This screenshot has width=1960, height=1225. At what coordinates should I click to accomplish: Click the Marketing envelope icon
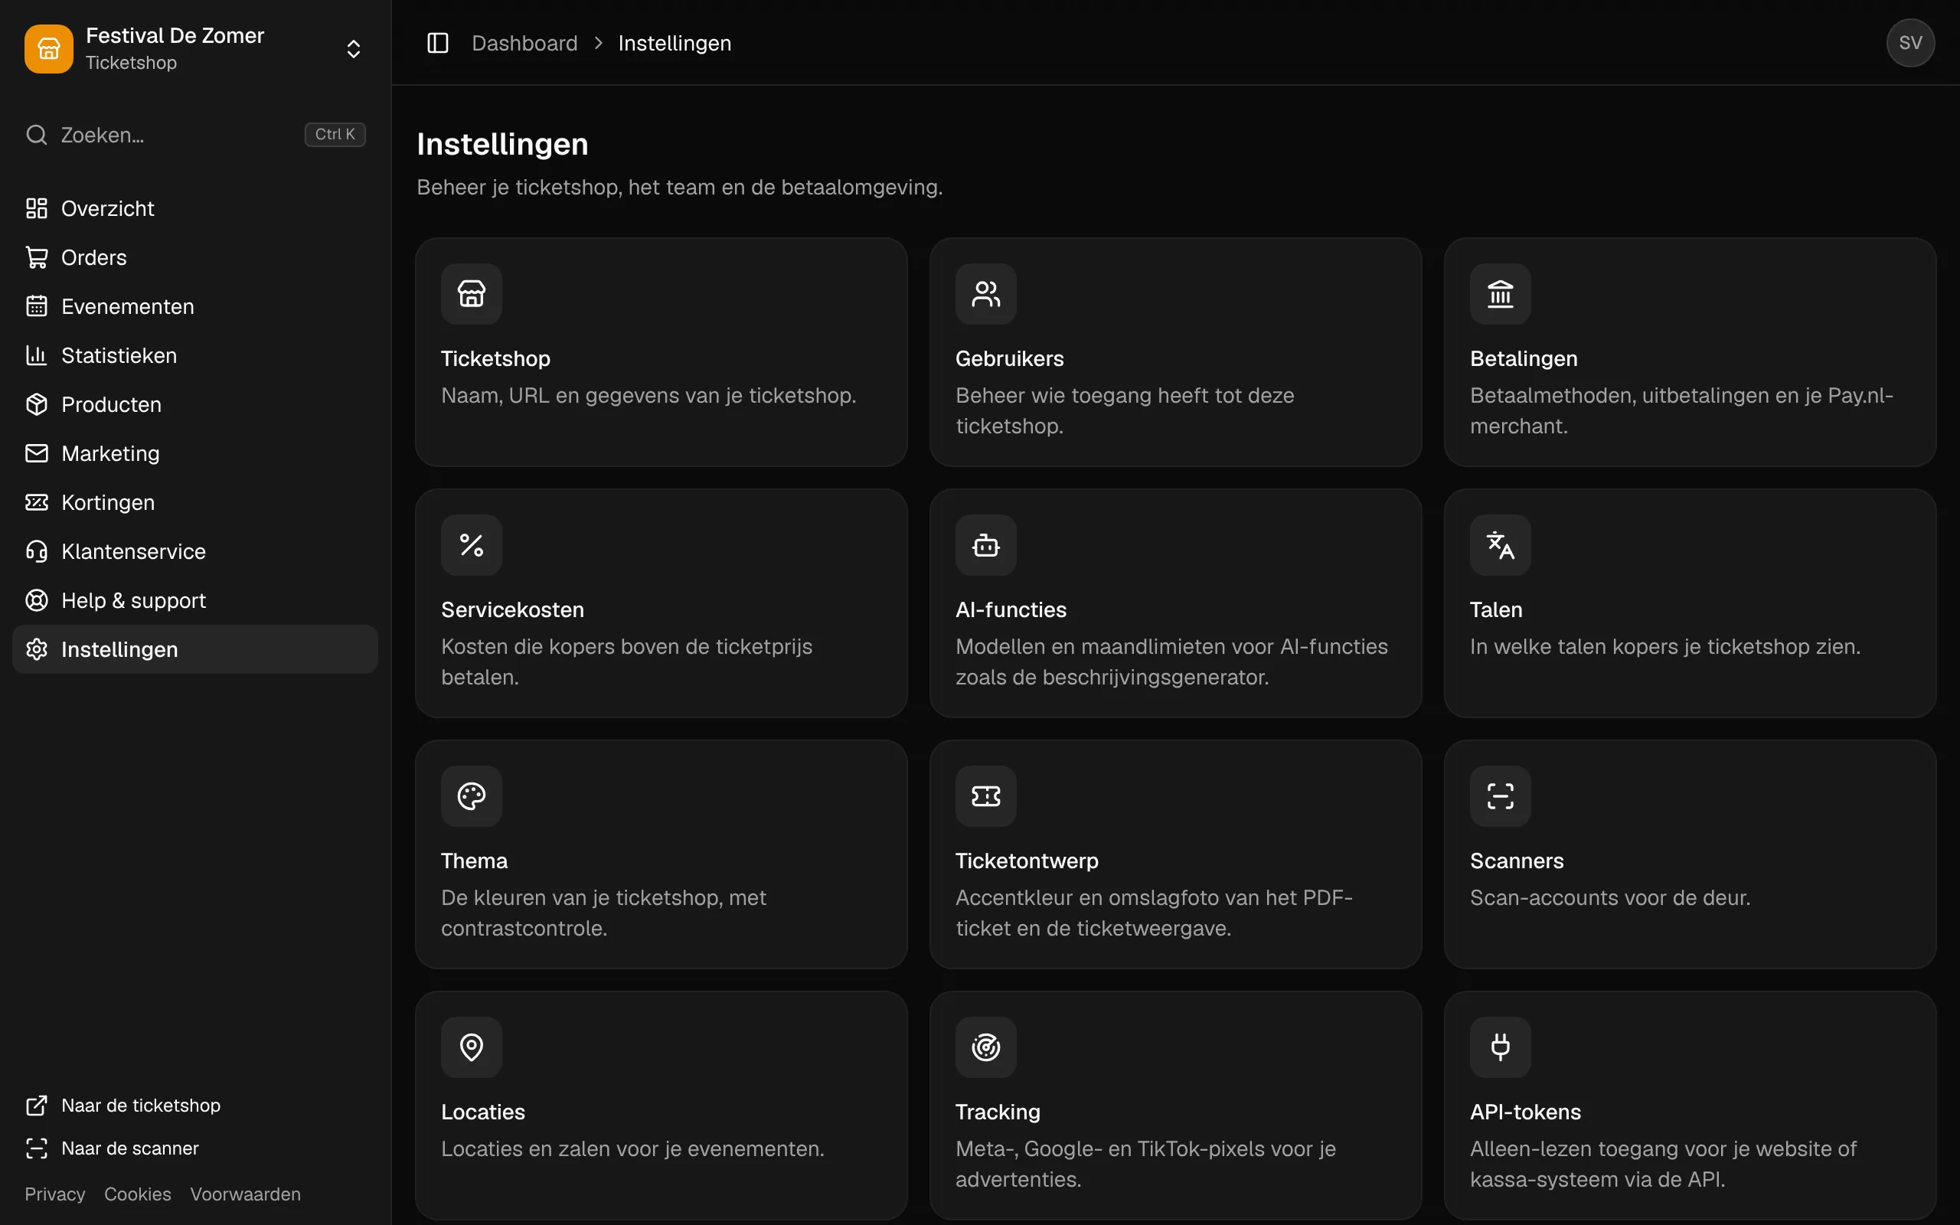[37, 454]
